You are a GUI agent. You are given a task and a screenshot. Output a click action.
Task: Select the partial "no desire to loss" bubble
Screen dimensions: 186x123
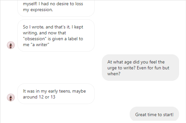[56, 8]
